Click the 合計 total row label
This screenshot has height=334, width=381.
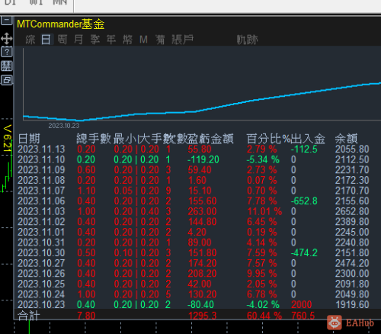pos(29,316)
